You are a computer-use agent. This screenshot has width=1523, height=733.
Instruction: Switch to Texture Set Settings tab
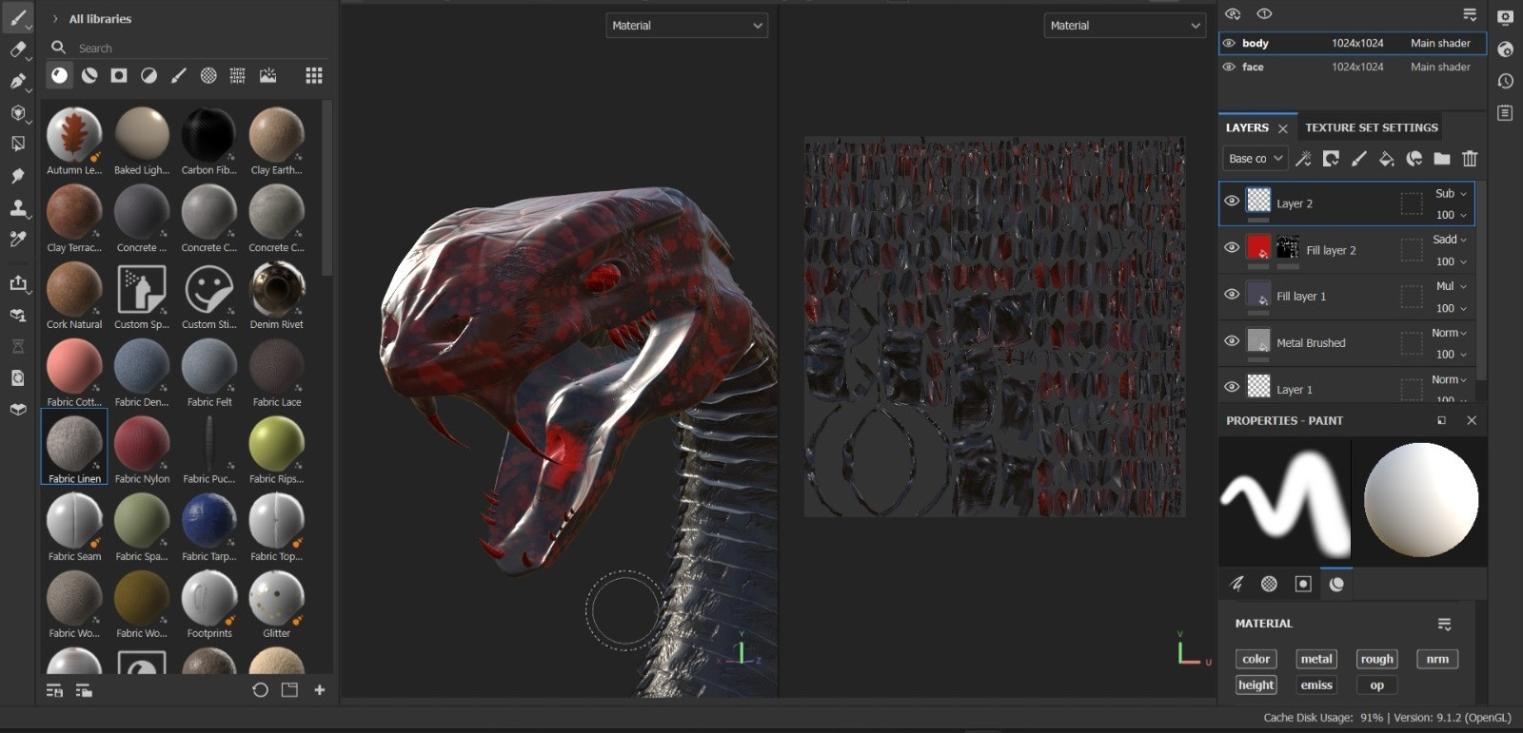1371,127
